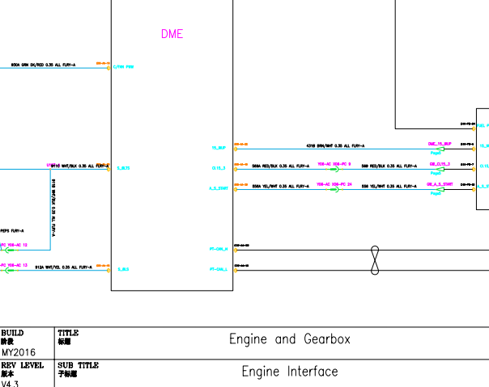
Task: Select the 568A RED/BLK 0.35 wire label
Action: tap(281, 166)
